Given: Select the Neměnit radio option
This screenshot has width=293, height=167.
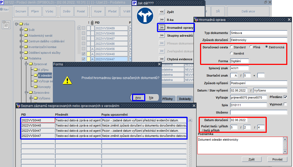Looking at the screenshot, I should pos(231,53).
